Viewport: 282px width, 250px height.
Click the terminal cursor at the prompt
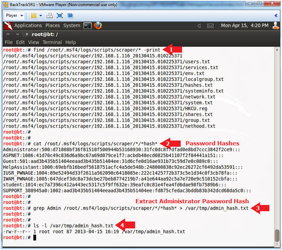tap(35, 237)
